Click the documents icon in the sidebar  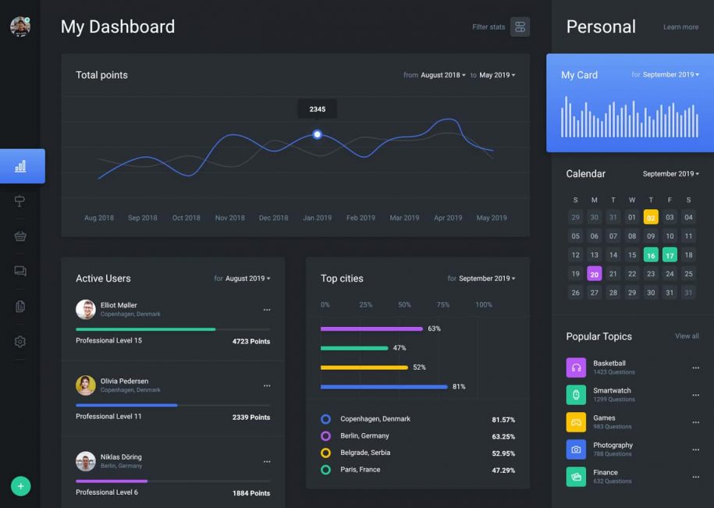click(20, 306)
